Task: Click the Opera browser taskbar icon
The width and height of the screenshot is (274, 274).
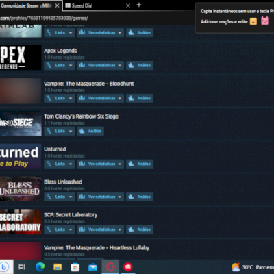Action: pyautogui.click(x=110, y=266)
